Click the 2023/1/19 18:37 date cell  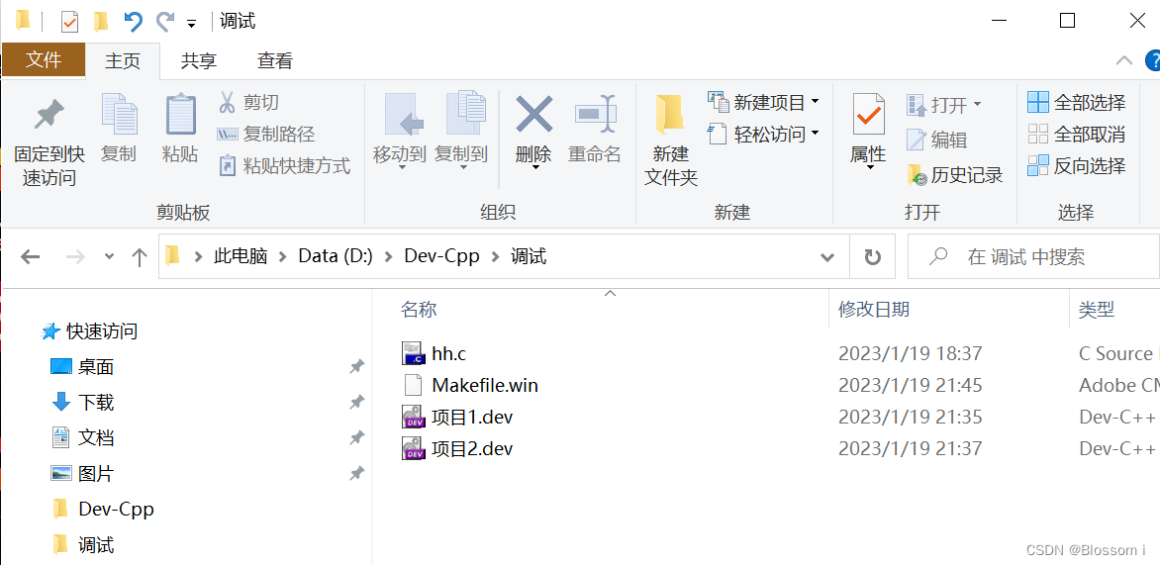pyautogui.click(x=910, y=353)
